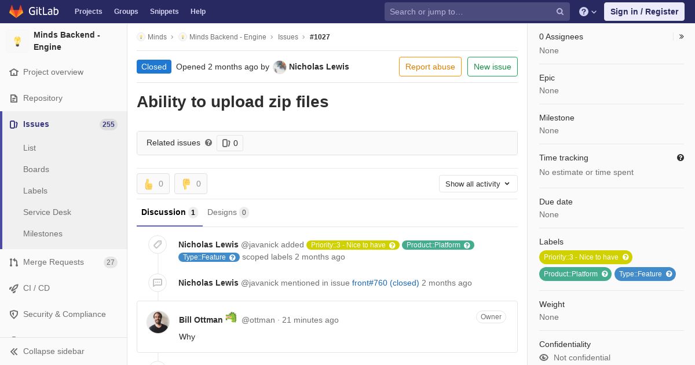695x365 pixels.
Task: Click Type::Feature label in activity feed
Action: [x=209, y=257]
